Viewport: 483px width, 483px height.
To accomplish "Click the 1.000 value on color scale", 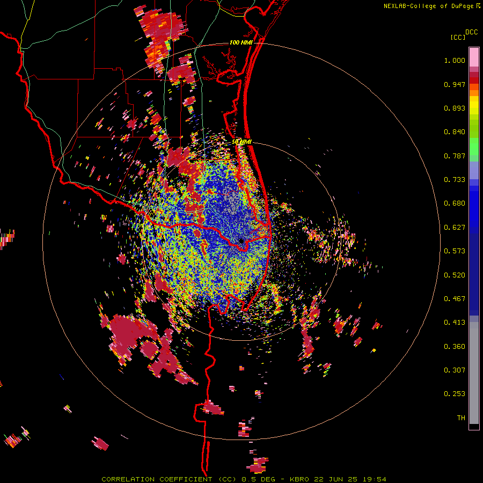I will 455,60.
